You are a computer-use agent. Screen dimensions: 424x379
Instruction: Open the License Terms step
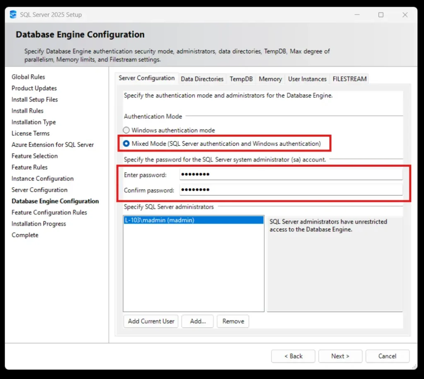click(30, 133)
